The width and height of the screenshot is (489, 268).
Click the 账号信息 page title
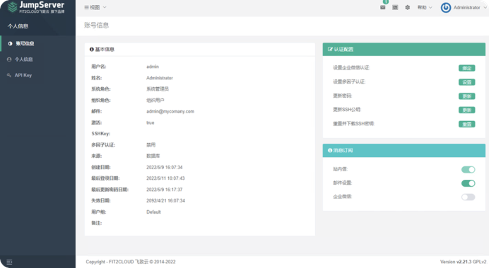(x=97, y=25)
